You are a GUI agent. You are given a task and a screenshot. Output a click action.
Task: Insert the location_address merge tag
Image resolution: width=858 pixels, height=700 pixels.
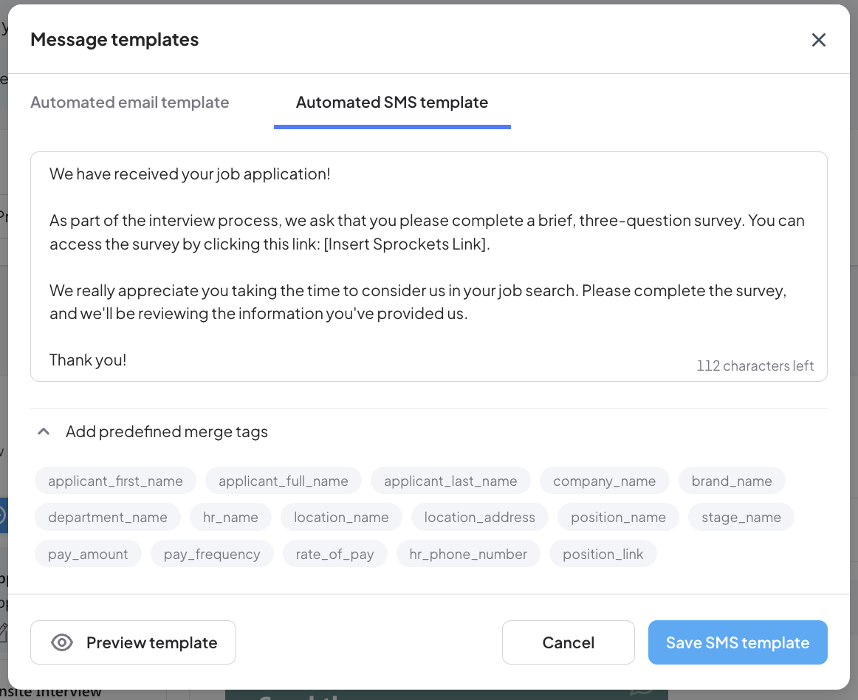point(479,517)
